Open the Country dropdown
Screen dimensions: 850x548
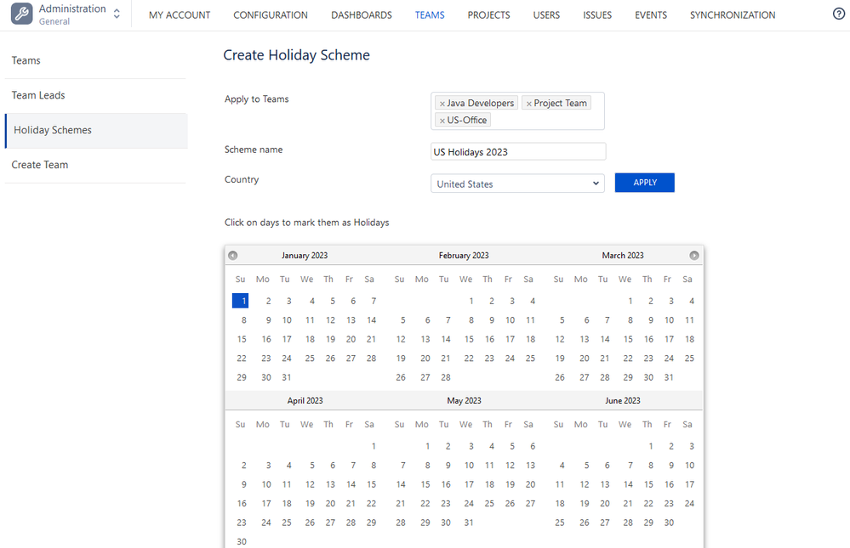click(x=517, y=184)
